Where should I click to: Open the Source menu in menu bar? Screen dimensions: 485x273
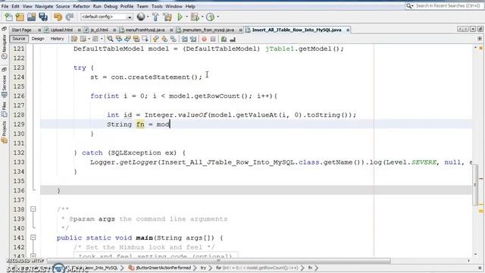tap(63, 6)
